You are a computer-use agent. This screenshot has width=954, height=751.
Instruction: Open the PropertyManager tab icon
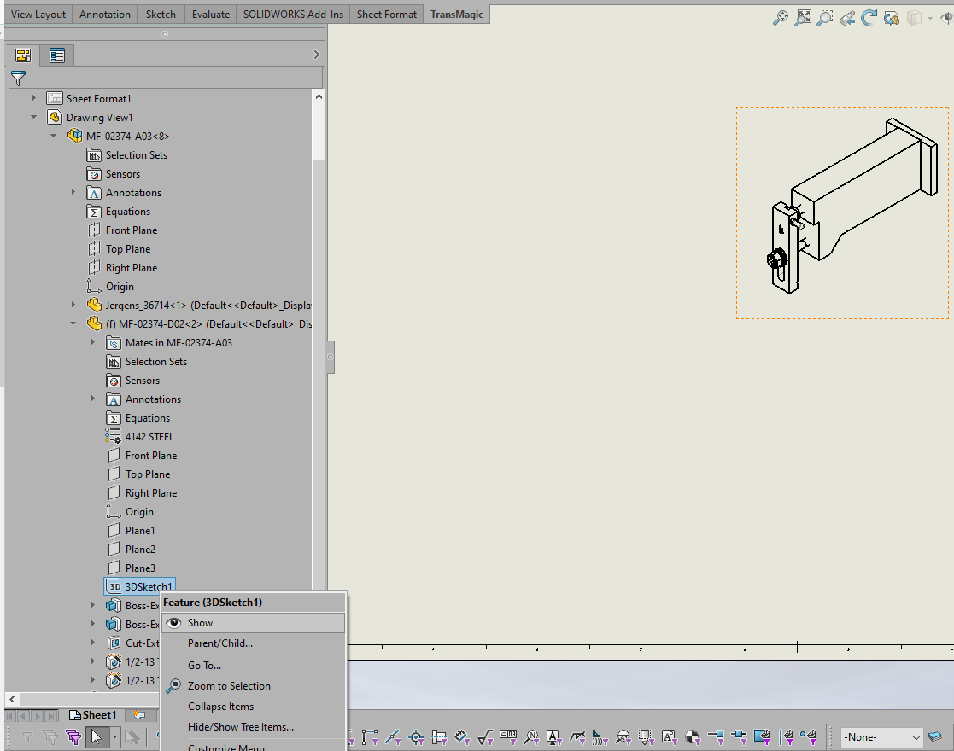click(x=57, y=55)
